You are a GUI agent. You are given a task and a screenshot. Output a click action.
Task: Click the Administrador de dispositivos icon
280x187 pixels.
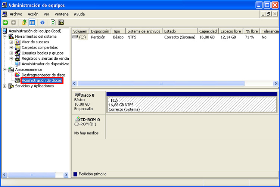click(x=18, y=64)
